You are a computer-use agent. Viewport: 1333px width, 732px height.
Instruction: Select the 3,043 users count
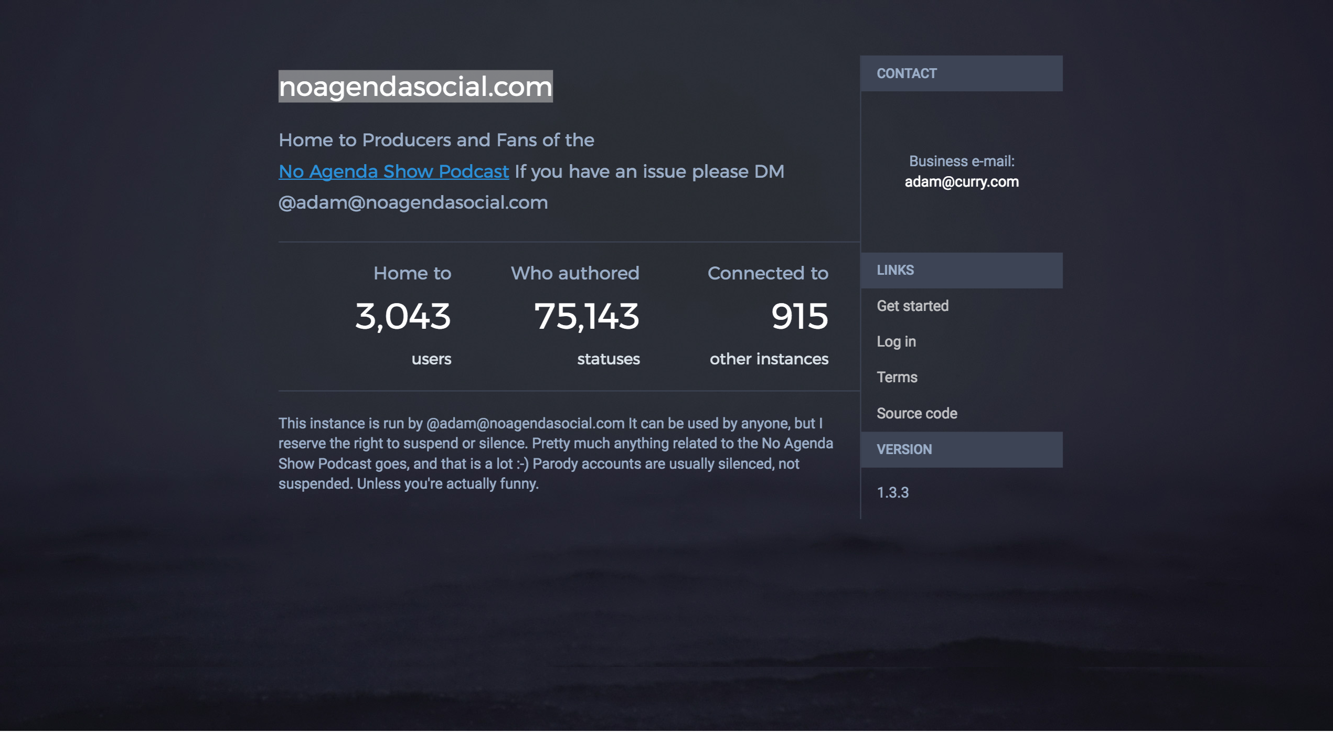coord(403,316)
